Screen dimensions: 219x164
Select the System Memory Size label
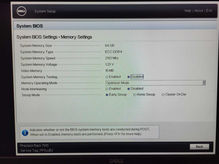coord(36,46)
